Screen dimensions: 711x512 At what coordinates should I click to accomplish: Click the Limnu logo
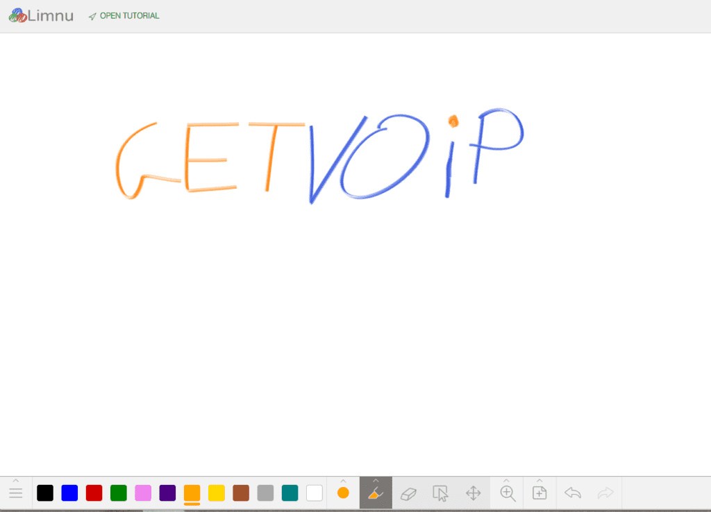tap(40, 15)
